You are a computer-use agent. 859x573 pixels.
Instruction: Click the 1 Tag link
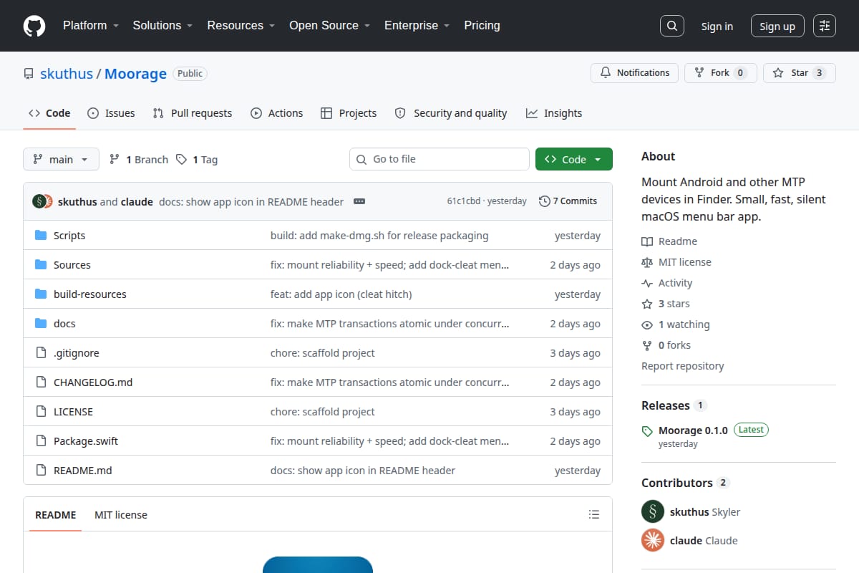click(x=197, y=159)
